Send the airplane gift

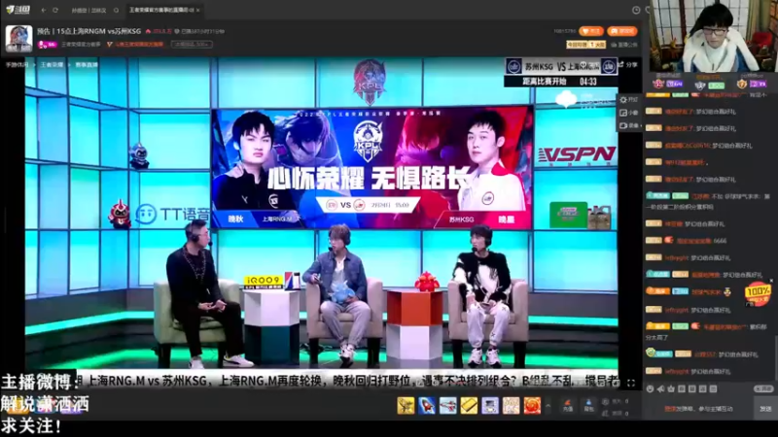click(447, 405)
